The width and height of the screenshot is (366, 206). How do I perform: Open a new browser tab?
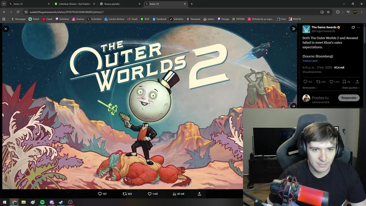(192, 4)
